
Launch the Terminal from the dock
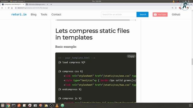[14, 105]
